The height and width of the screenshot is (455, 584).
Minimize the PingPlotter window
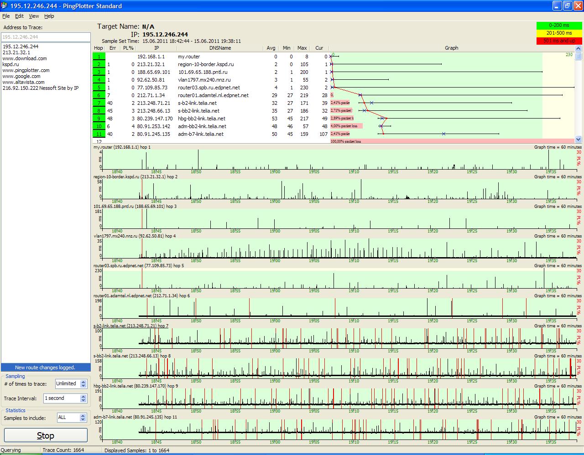557,6
